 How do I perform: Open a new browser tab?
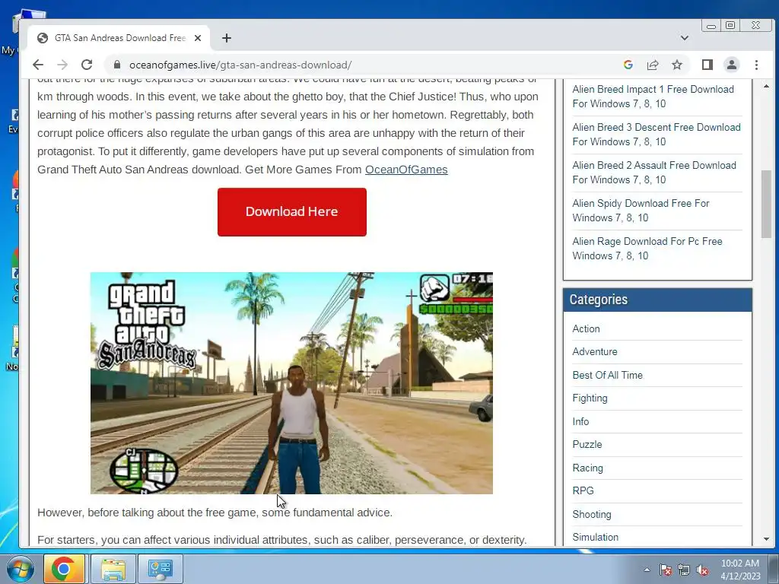point(227,38)
